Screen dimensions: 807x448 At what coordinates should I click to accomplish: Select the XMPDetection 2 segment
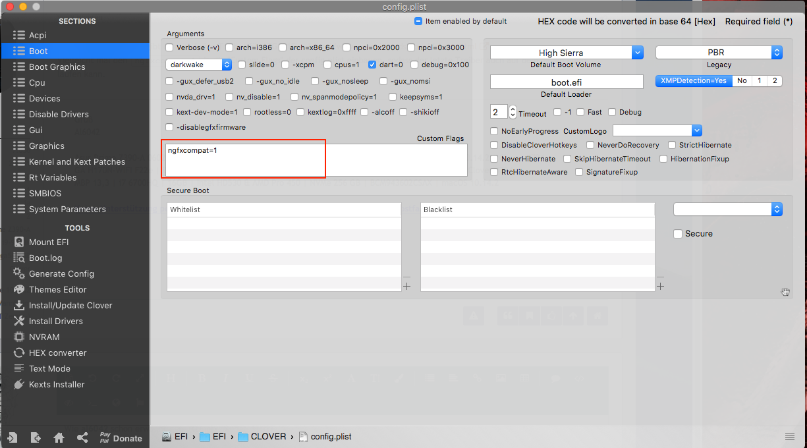point(775,80)
